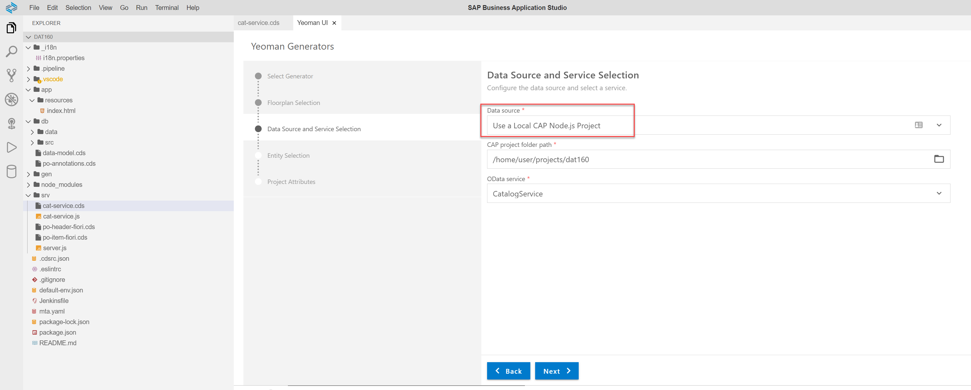Browse CAP project folder with folder icon
The height and width of the screenshot is (390, 971).
click(939, 159)
